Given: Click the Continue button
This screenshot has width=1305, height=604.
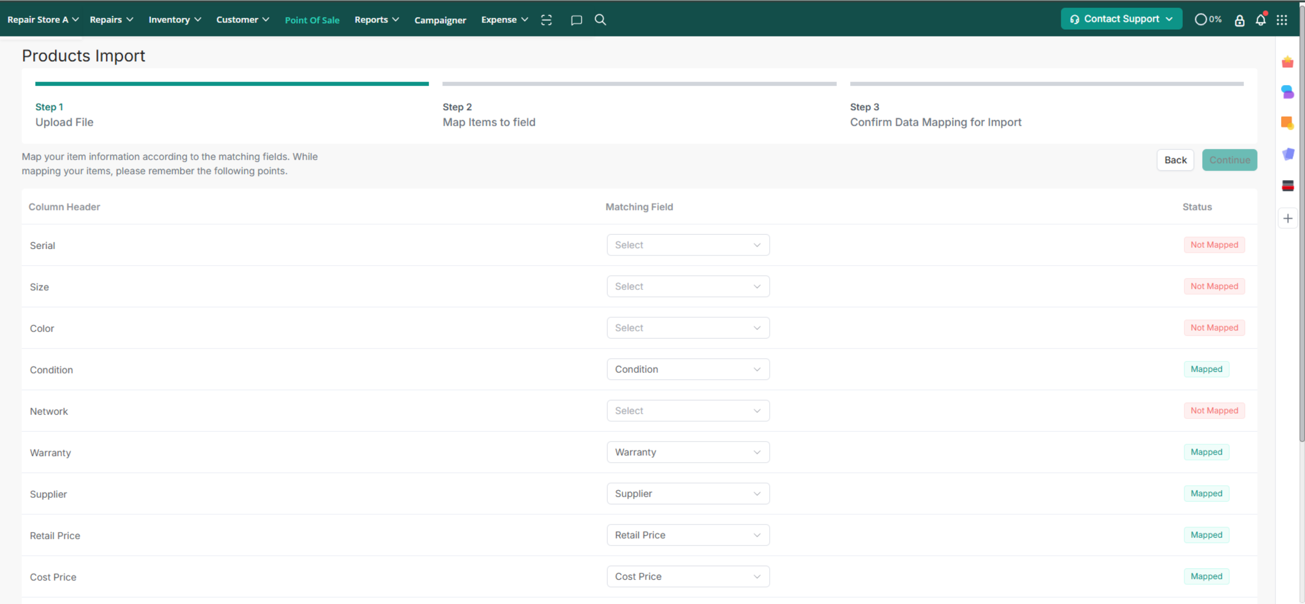Looking at the screenshot, I should point(1229,160).
